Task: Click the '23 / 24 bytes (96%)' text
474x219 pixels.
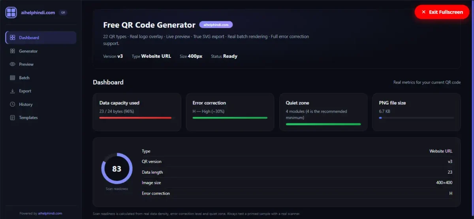Action: point(117,111)
